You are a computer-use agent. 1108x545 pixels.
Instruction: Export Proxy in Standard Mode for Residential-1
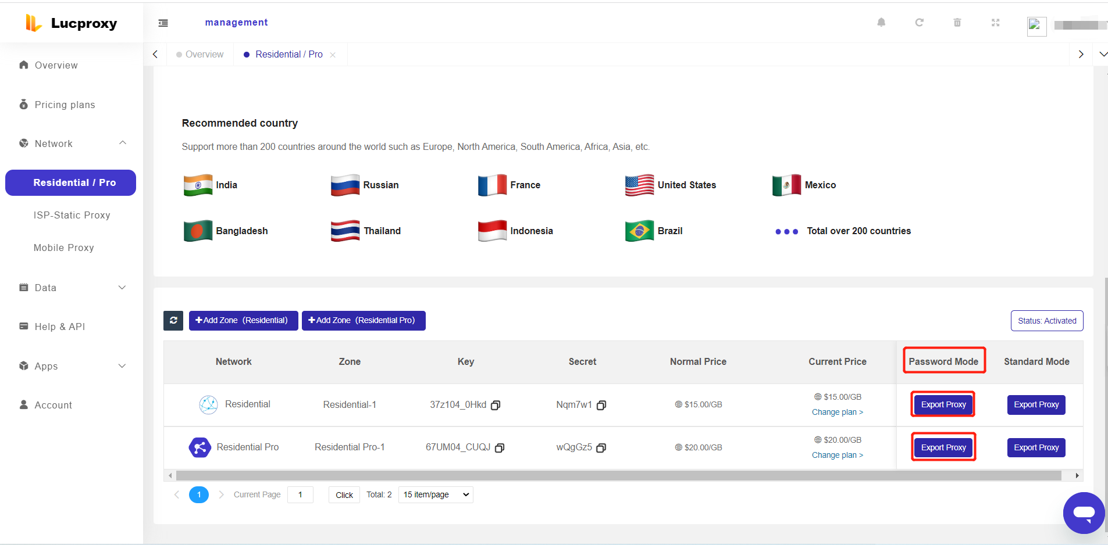(1036, 404)
